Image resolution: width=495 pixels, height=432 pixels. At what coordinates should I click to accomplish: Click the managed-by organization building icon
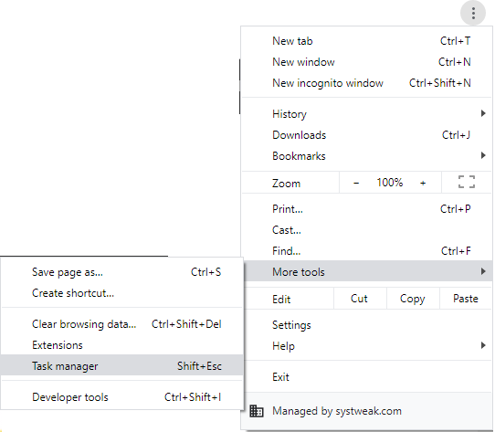pos(257,411)
